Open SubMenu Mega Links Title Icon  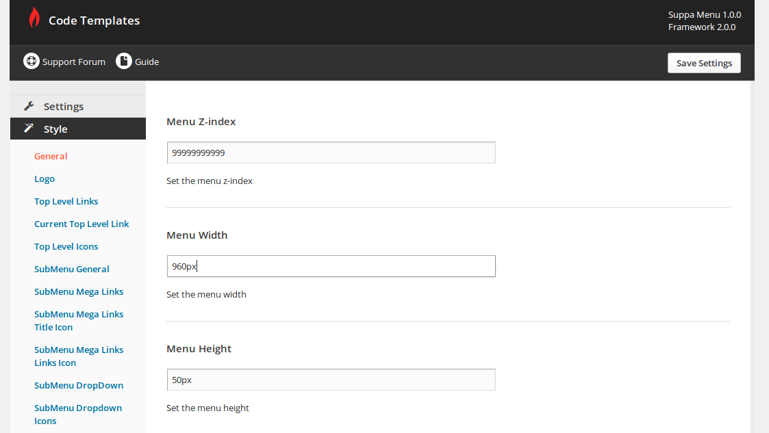tap(79, 320)
